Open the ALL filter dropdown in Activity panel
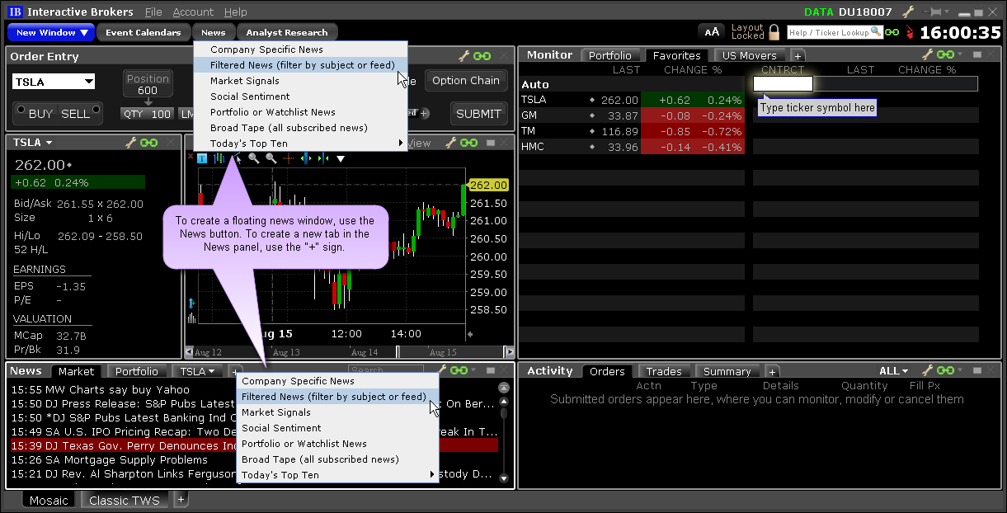Image resolution: width=1007 pixels, height=513 pixels. point(893,371)
